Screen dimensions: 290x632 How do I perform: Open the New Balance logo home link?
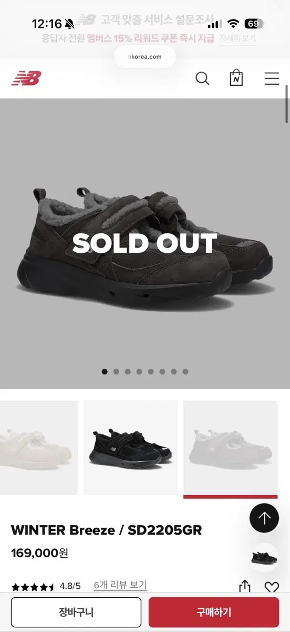point(26,79)
